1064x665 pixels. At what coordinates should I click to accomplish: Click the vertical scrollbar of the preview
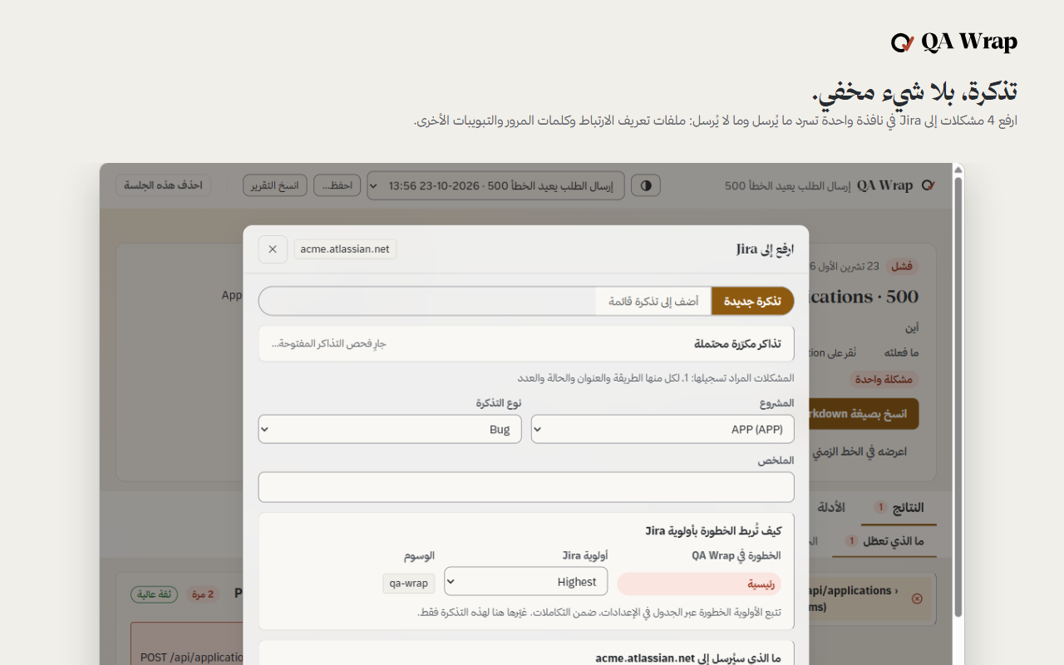point(958,399)
